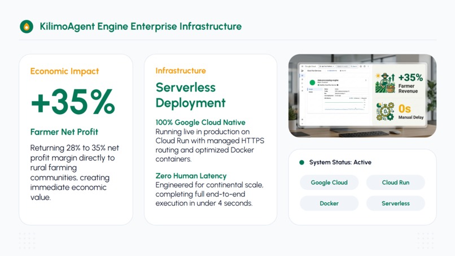Click the green service status circle on monitor
The image size is (455, 256).
coord(312,83)
